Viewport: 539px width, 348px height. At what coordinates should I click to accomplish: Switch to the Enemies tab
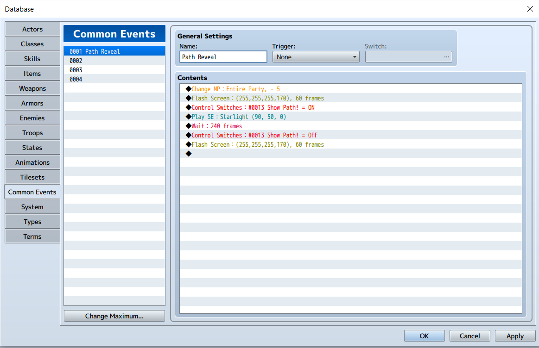pyautogui.click(x=32, y=118)
